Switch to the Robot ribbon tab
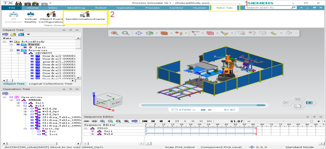The width and height of the screenshot is (326, 149). [x=101, y=7]
